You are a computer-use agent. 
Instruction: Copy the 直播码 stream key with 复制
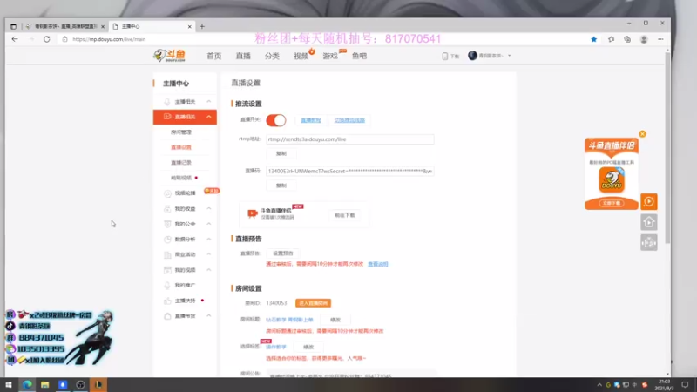[281, 186]
